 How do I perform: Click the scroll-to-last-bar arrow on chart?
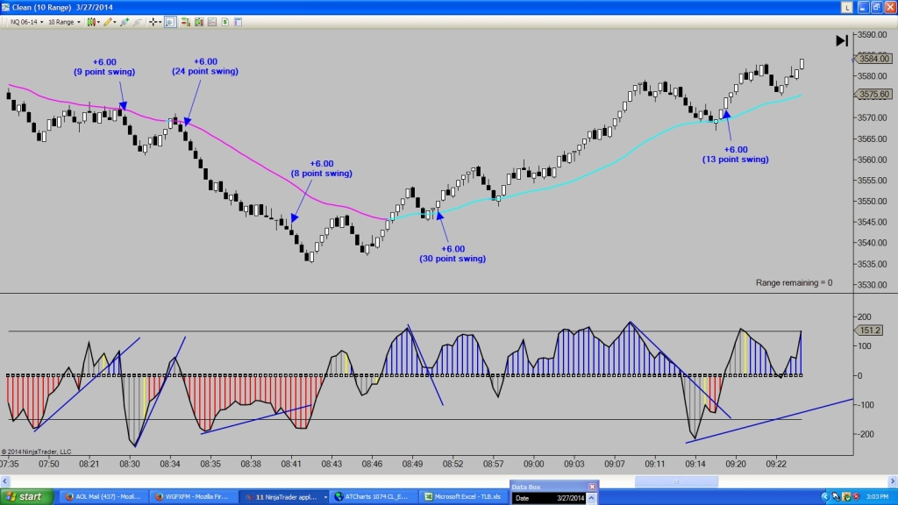[x=841, y=40]
